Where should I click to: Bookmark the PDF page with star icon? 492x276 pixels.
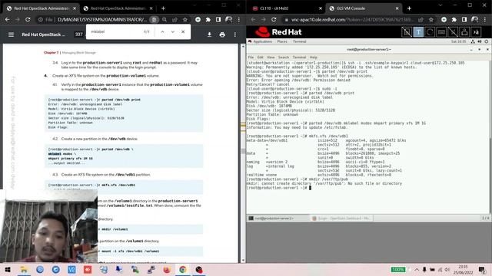click(185, 19)
